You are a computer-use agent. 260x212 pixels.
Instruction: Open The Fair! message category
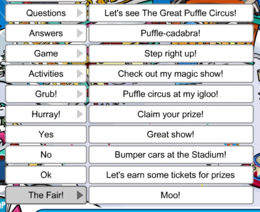46,195
